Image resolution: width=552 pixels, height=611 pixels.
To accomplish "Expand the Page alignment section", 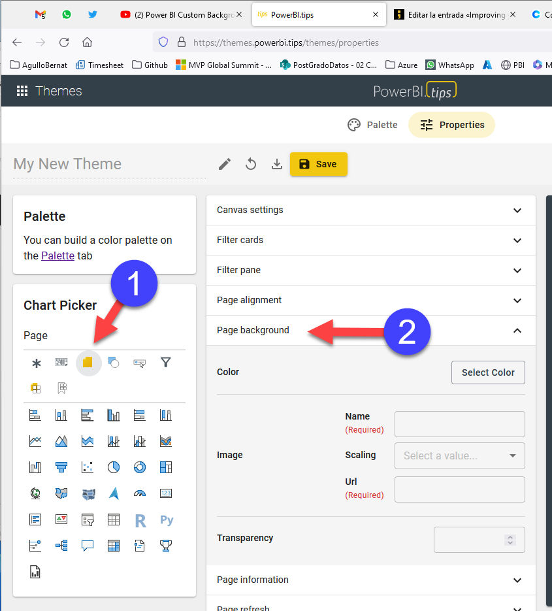I will coord(371,300).
